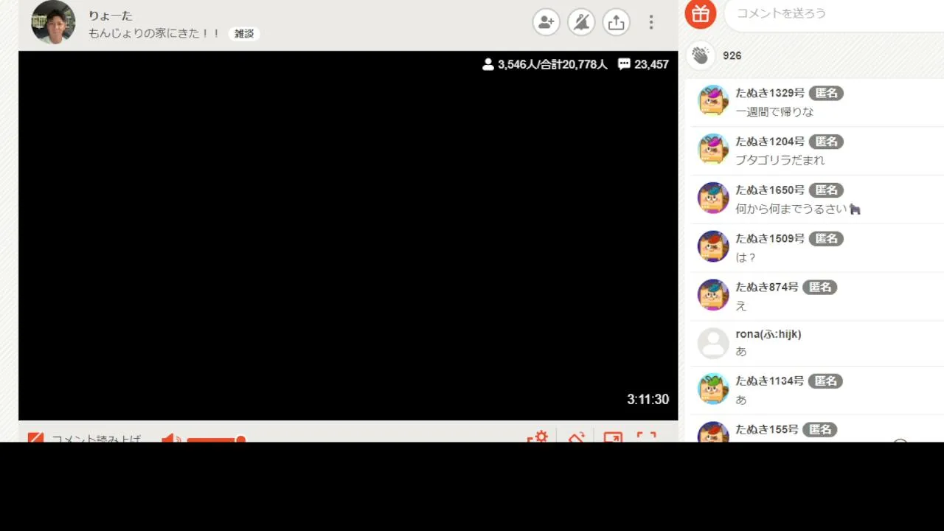Click the applause count 926
The height and width of the screenshot is (531, 944).
tap(732, 55)
